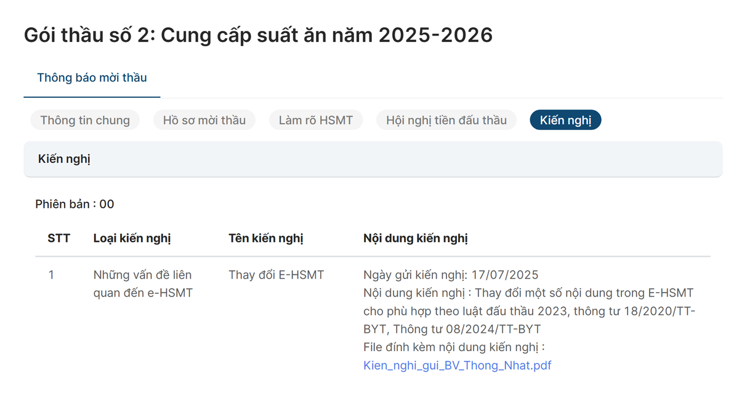Select the "Thay đổi E-HSMT" petition name
The height and width of the screenshot is (417, 739).
(276, 275)
